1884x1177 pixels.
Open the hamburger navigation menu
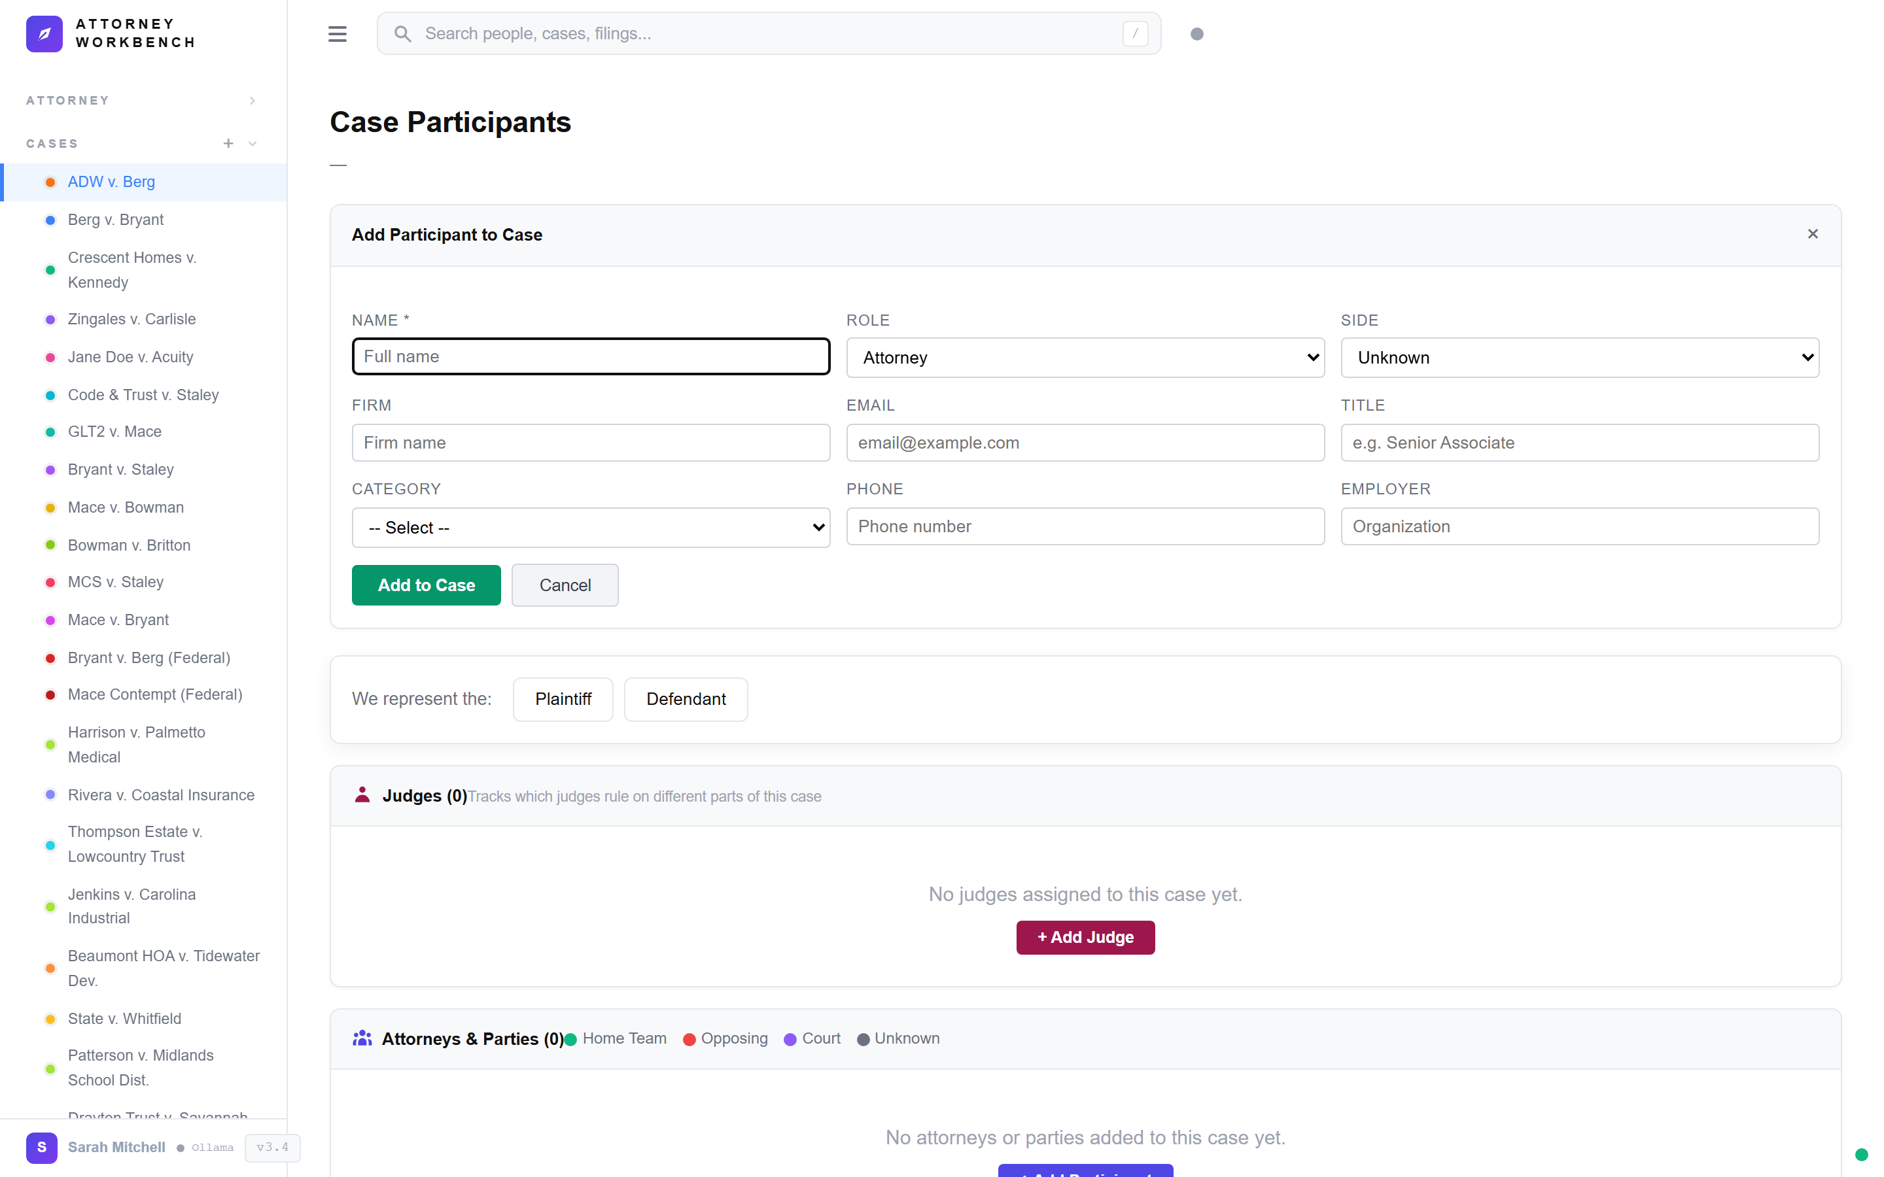(x=337, y=33)
